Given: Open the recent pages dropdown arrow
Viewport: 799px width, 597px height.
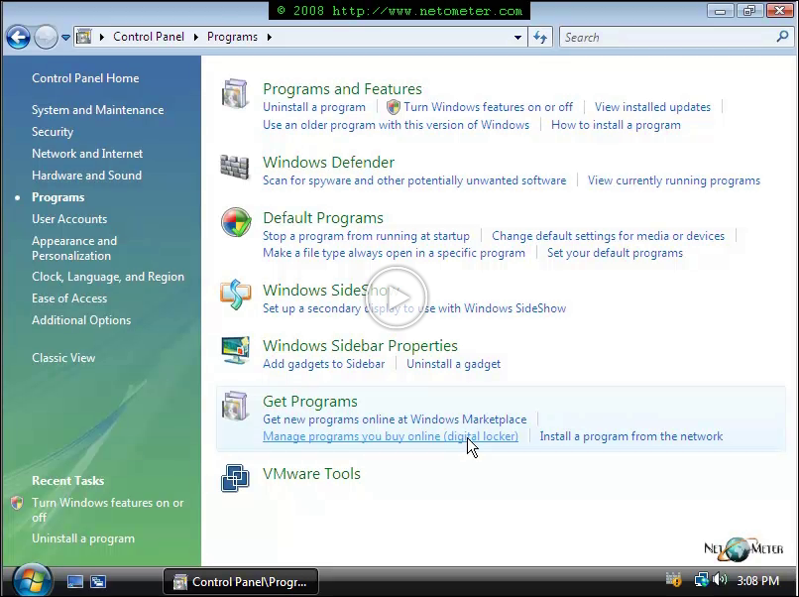Looking at the screenshot, I should (65, 38).
